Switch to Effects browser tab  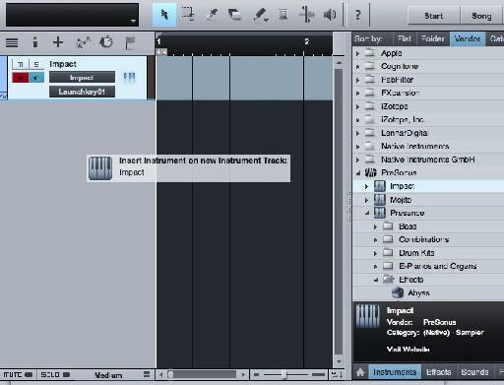(438, 372)
